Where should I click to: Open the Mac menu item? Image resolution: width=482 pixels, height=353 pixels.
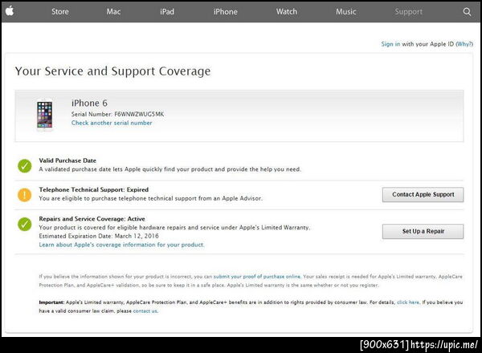click(x=113, y=12)
